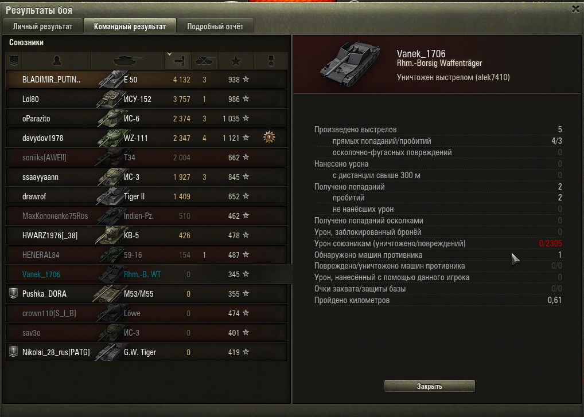The image size is (584, 417).
Task: Select Командный результат tab
Action: [x=130, y=26]
